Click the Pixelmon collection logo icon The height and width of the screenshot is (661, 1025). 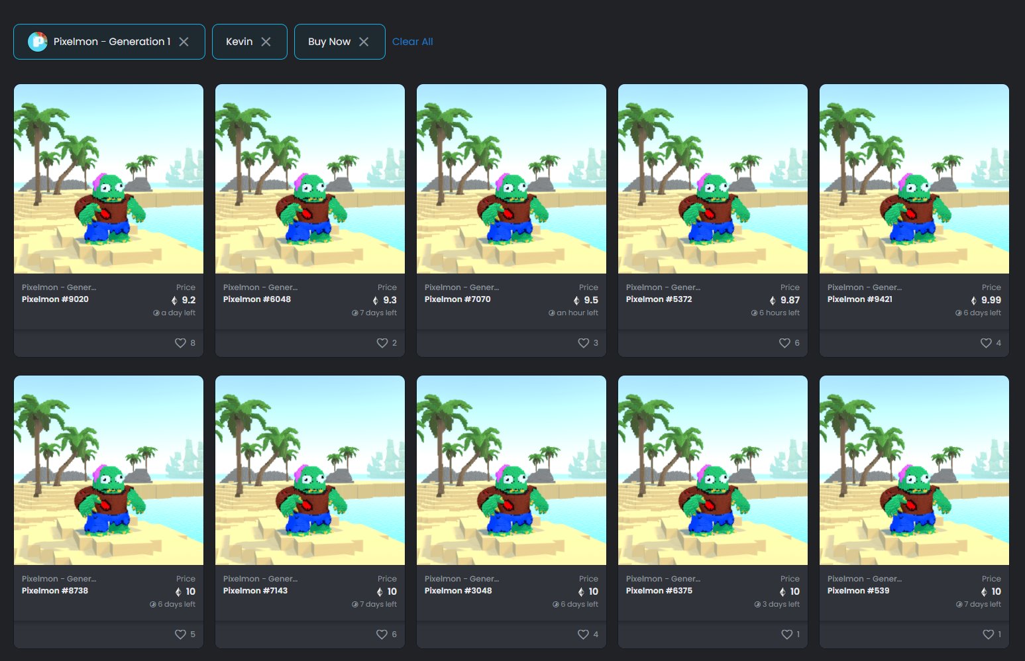coord(38,42)
